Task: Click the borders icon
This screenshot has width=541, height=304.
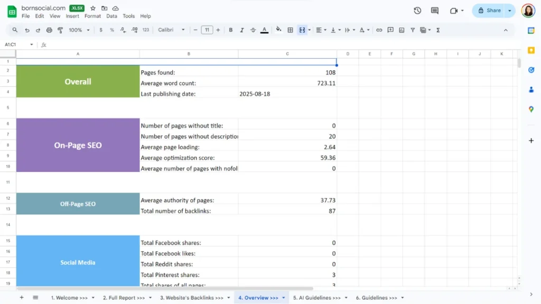Action: coord(290,30)
